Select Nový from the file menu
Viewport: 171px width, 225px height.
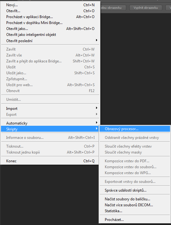50,5
